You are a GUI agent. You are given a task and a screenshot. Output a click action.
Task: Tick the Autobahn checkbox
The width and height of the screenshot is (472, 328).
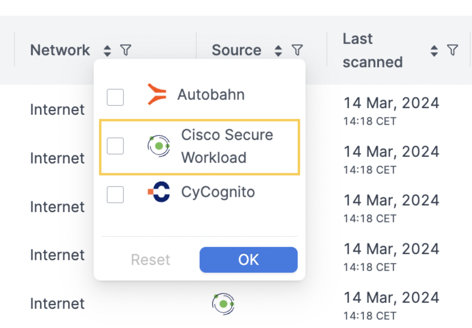point(115,97)
